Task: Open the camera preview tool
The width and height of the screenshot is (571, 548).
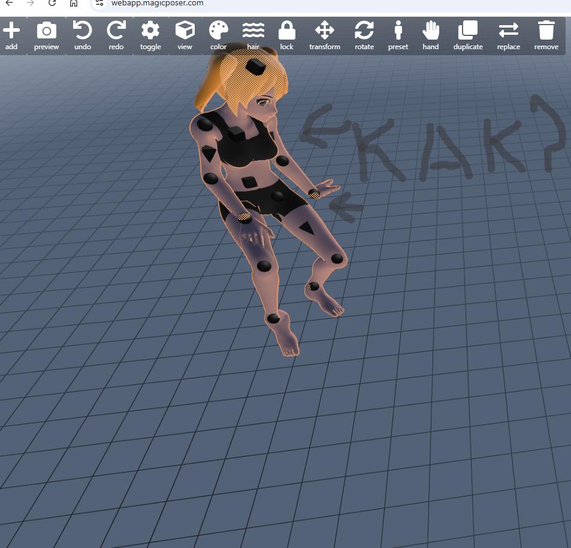Action: [46, 36]
